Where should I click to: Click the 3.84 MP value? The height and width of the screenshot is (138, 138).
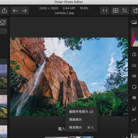tap(69, 8)
